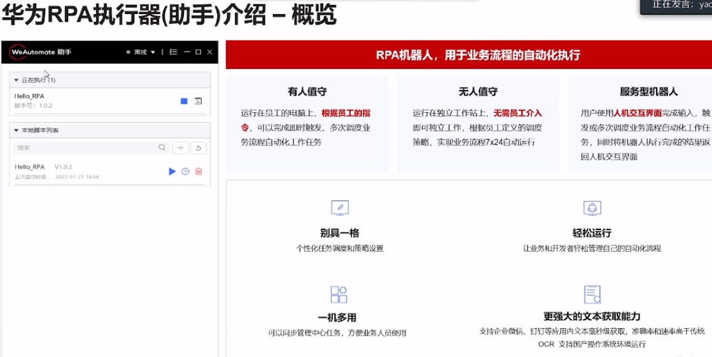712x357 pixels.
Task: Click the 更强大的文本获取能力 document icon
Action: [x=592, y=294]
